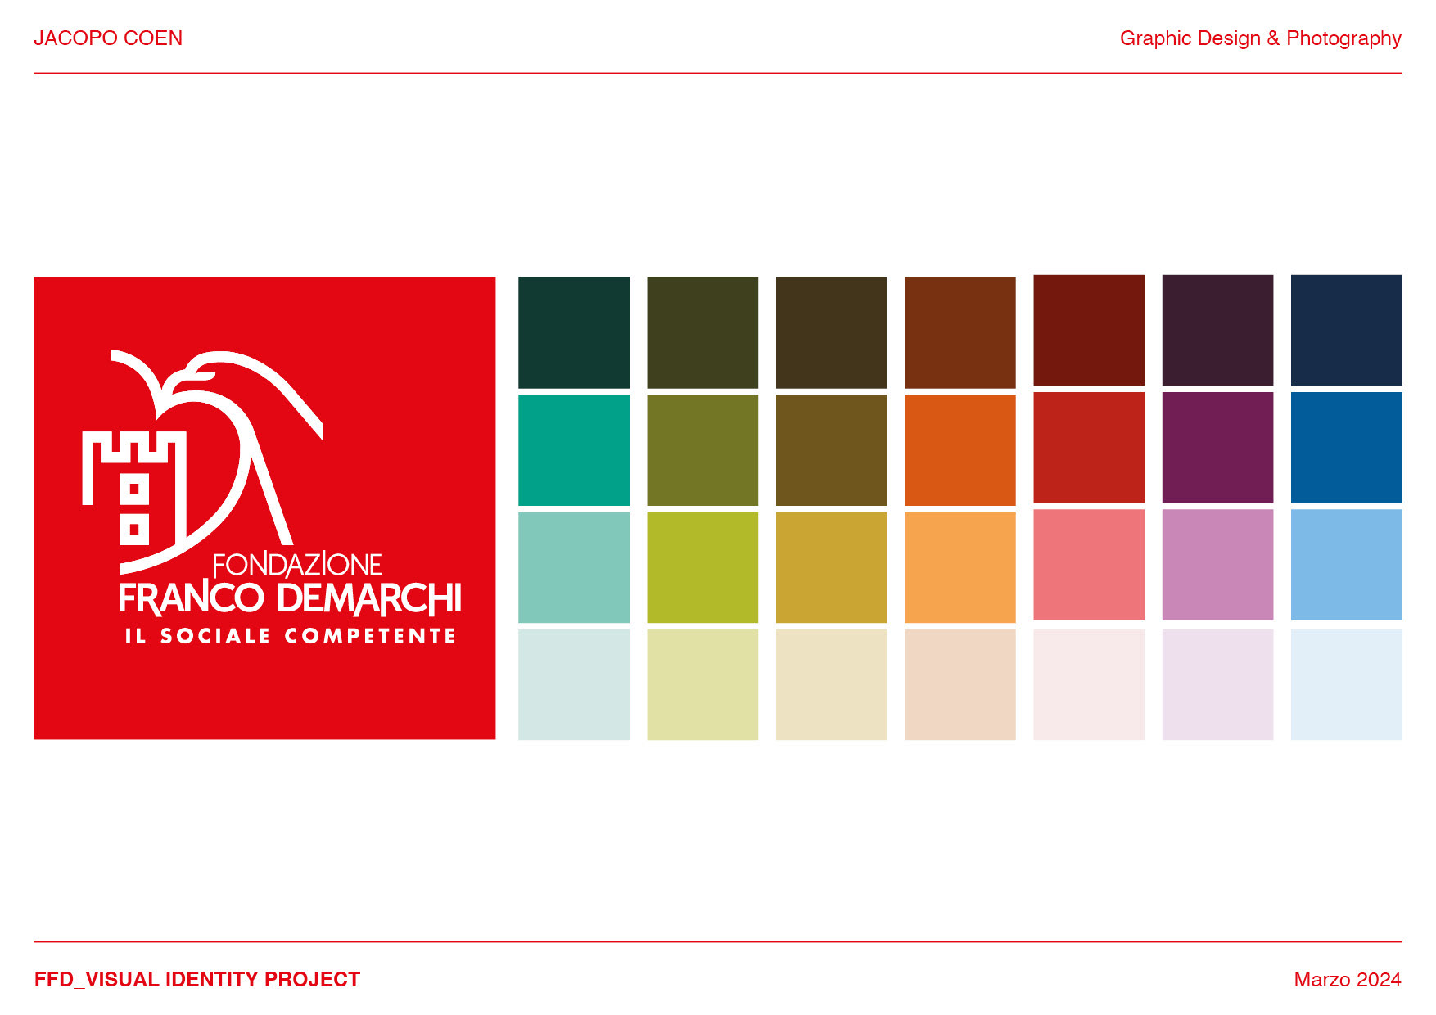Click the IL SOCIALE COMPETENTE tagline
Viewport: 1436px width, 1015px height.
290,636
